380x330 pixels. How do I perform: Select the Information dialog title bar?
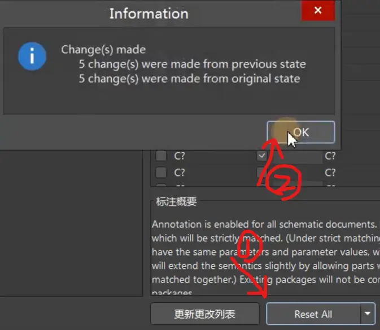(x=148, y=12)
